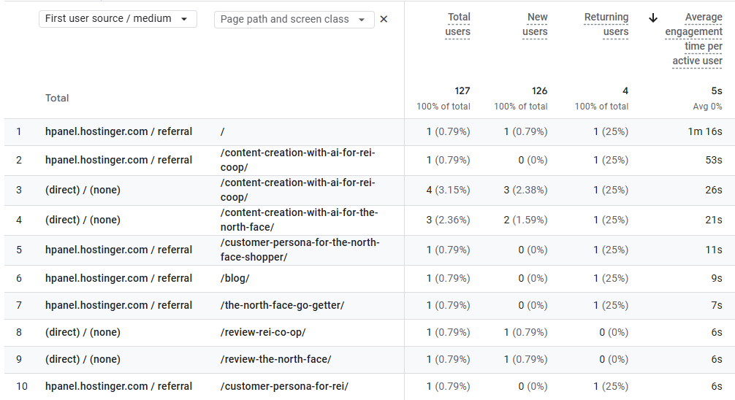The image size is (735, 400).
Task: Select /the-north-face-go-getter/ page path
Action: click(282, 305)
